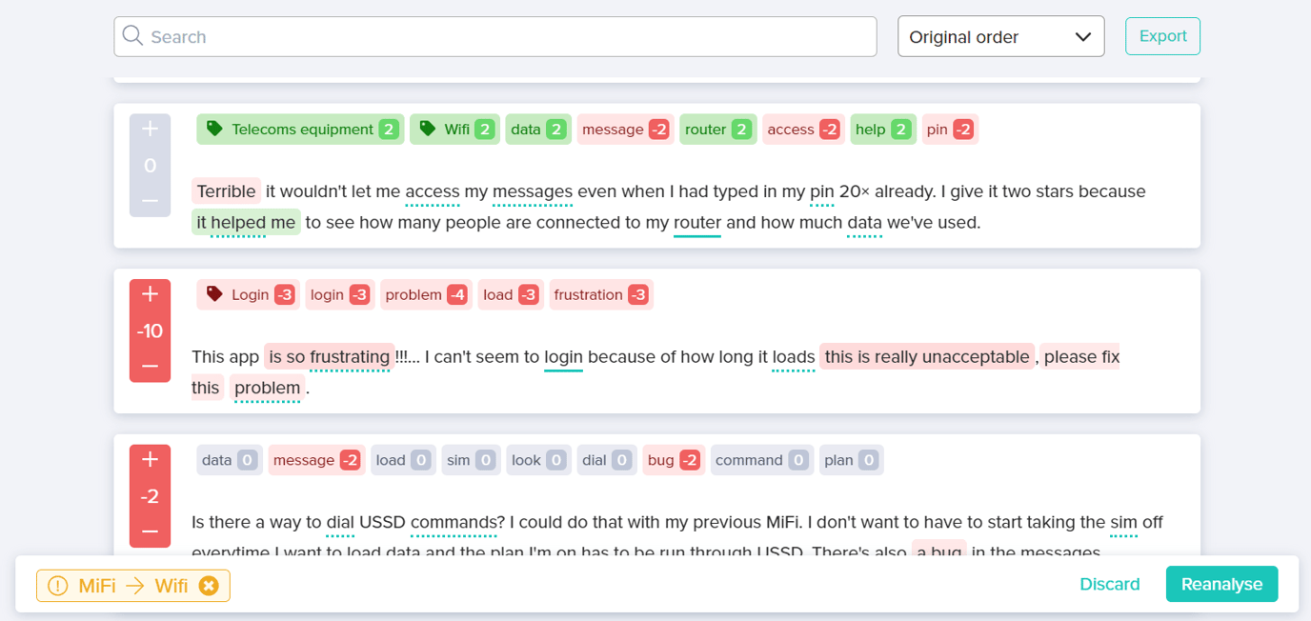Image resolution: width=1311 pixels, height=621 pixels.
Task: Select the Telecoms equipment topic tag
Action: 300,130
